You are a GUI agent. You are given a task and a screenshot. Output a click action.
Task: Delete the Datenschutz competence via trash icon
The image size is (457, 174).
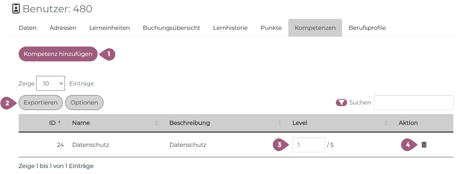(x=424, y=145)
